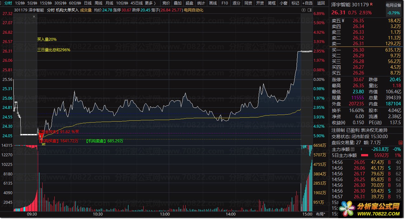The image size is (405, 219).
Task: Select the 30分钟 period tab
Action: (60, 3)
